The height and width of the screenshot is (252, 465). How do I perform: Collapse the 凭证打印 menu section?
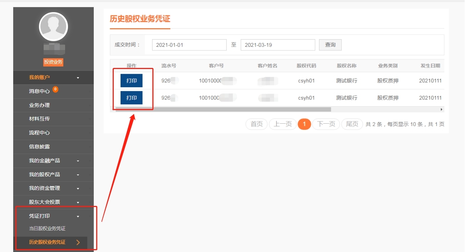(x=78, y=216)
